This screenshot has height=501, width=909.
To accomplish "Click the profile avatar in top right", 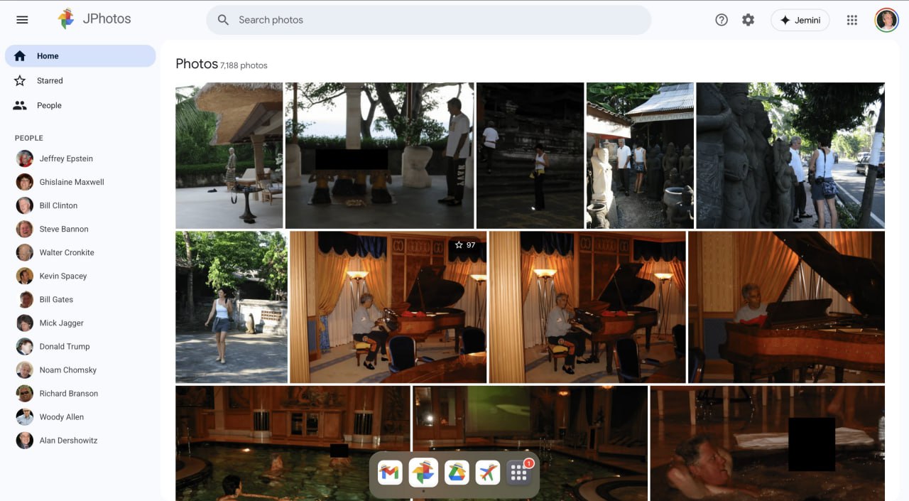I will coord(886,20).
